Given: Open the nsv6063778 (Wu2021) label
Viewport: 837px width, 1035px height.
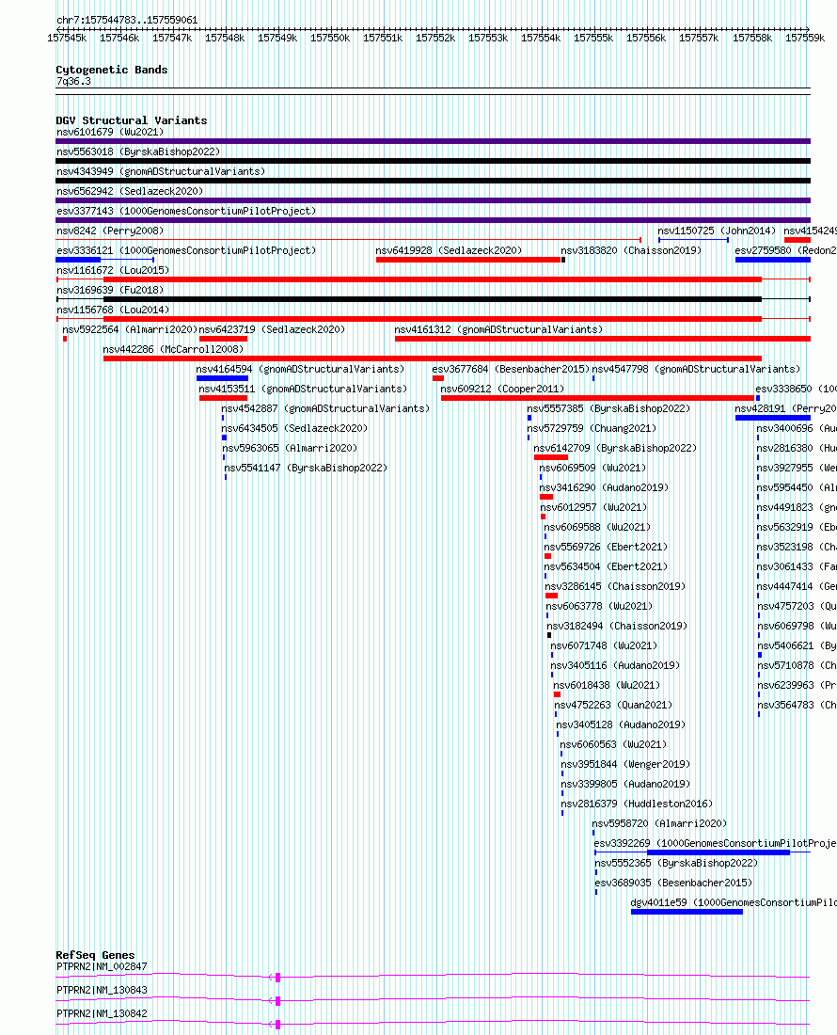Looking at the screenshot, I should coord(600,607).
